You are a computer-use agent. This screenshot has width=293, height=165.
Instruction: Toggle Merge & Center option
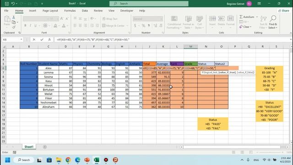click(x=114, y=26)
